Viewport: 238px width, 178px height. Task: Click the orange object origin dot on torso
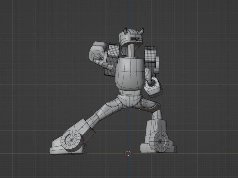point(130,73)
